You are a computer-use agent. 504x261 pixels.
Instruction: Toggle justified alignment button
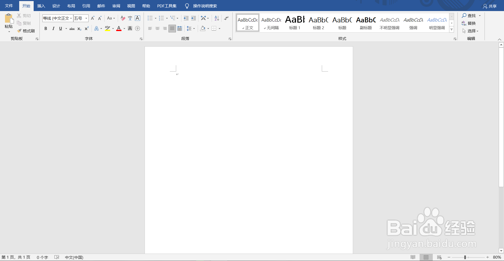point(172,28)
